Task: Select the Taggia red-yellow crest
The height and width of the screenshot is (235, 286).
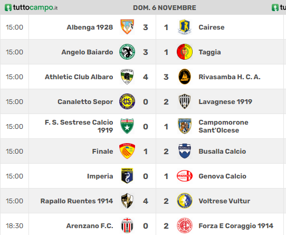Action: coord(185,52)
